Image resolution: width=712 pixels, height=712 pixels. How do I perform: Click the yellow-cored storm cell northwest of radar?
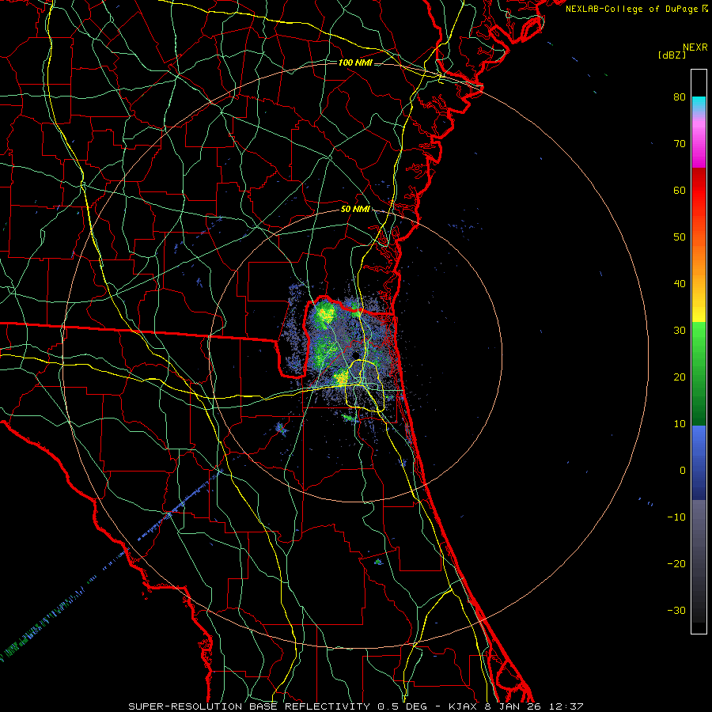[324, 313]
